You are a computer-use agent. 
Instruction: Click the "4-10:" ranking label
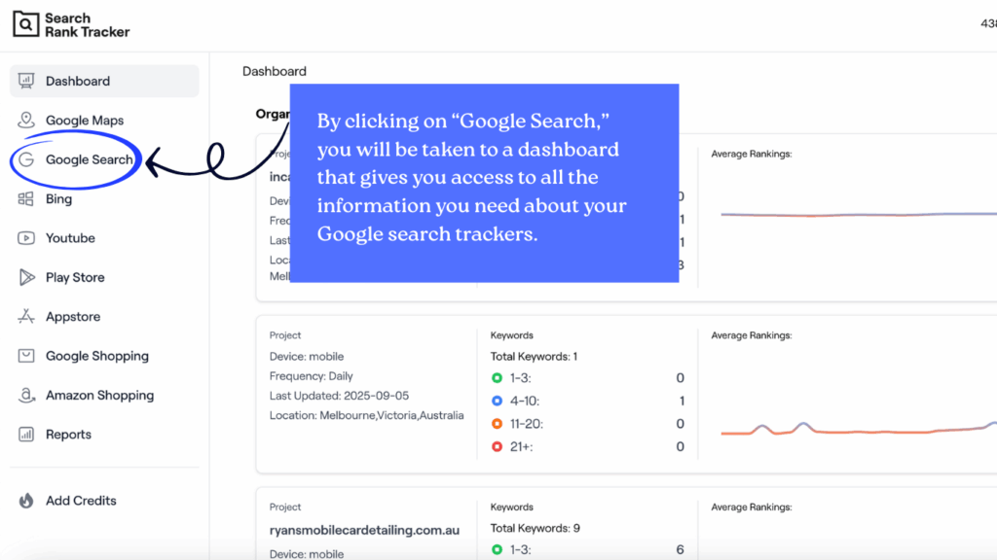525,401
